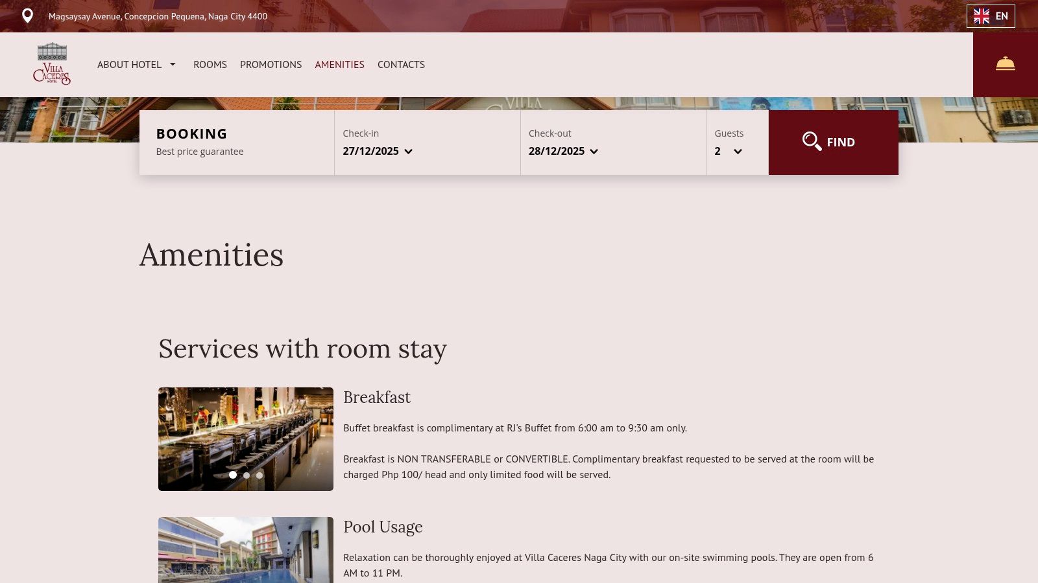
Task: Click the EN language switcher label
Action: (x=1002, y=16)
